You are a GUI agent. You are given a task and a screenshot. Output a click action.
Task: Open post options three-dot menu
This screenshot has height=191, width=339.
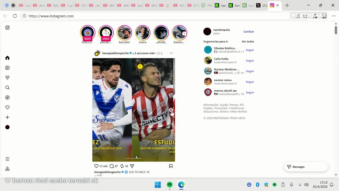[x=171, y=53]
